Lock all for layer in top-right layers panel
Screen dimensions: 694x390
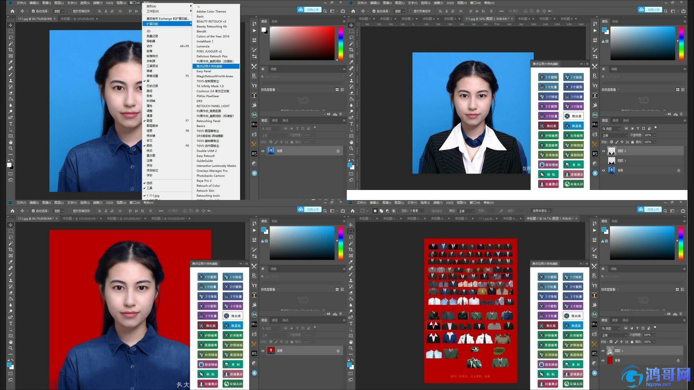tap(633, 142)
